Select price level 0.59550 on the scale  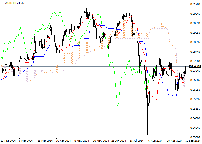coord(195,33)
